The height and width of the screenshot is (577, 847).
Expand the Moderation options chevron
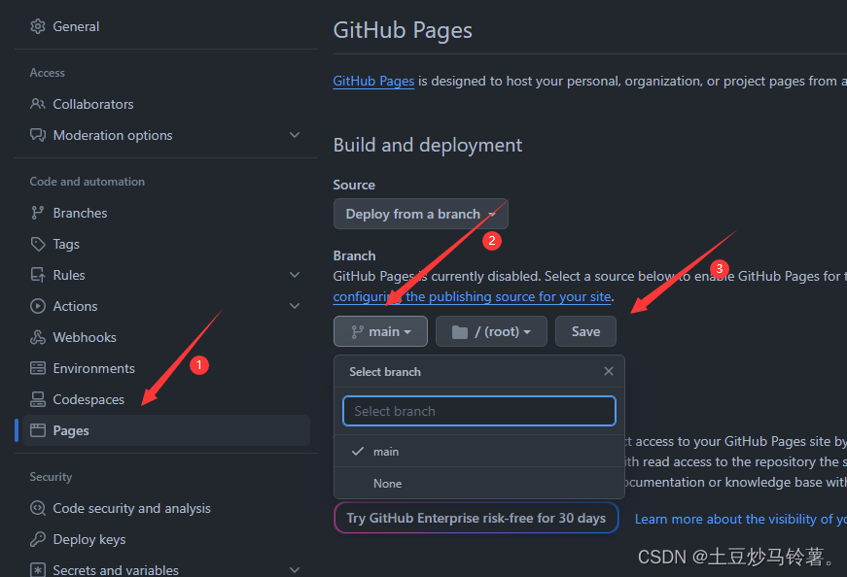point(295,135)
